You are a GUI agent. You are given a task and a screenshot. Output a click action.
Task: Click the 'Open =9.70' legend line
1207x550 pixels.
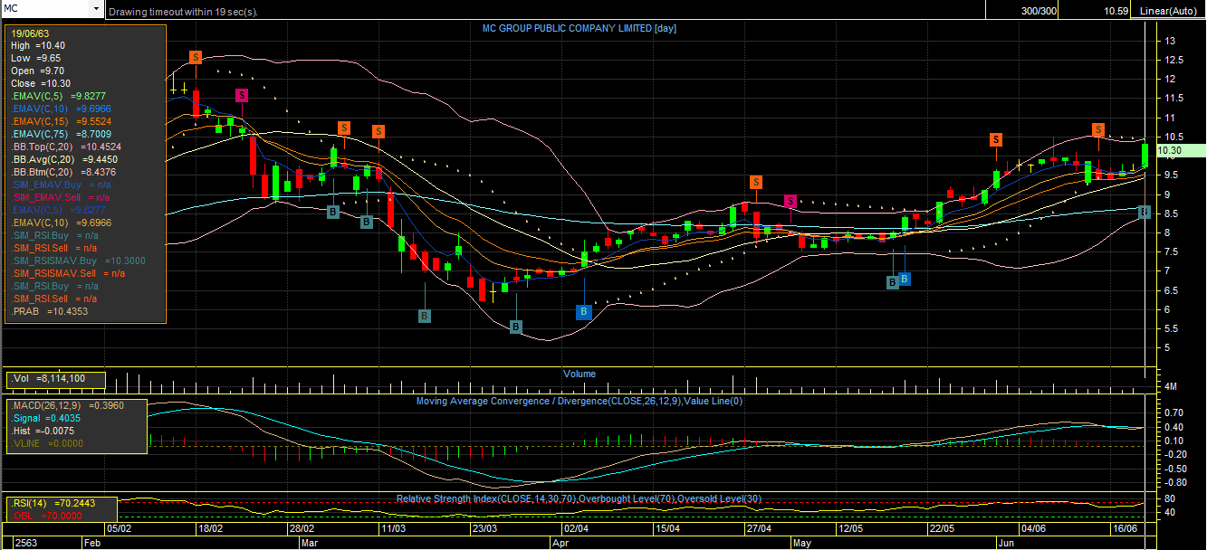click(x=37, y=71)
